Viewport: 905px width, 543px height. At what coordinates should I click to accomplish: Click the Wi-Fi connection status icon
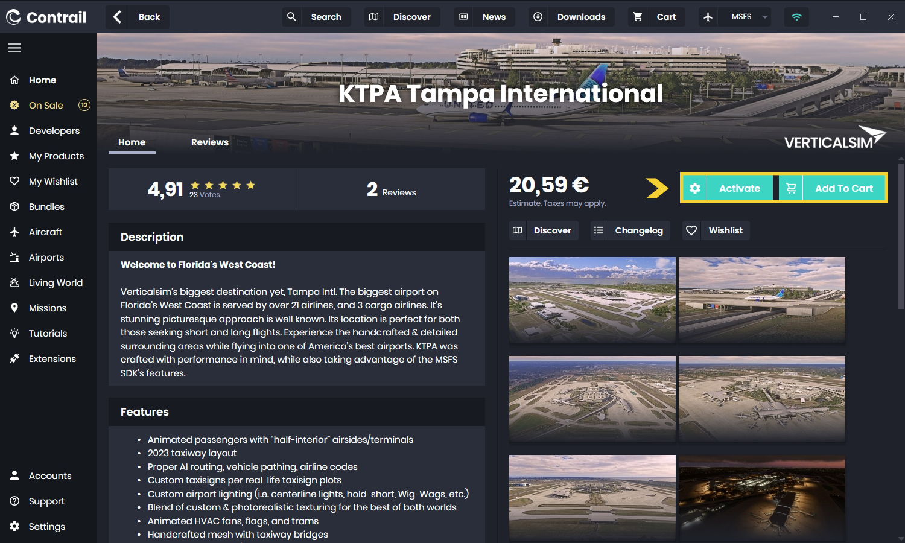coord(796,17)
